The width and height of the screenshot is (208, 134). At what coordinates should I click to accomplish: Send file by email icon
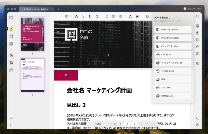coord(198,53)
